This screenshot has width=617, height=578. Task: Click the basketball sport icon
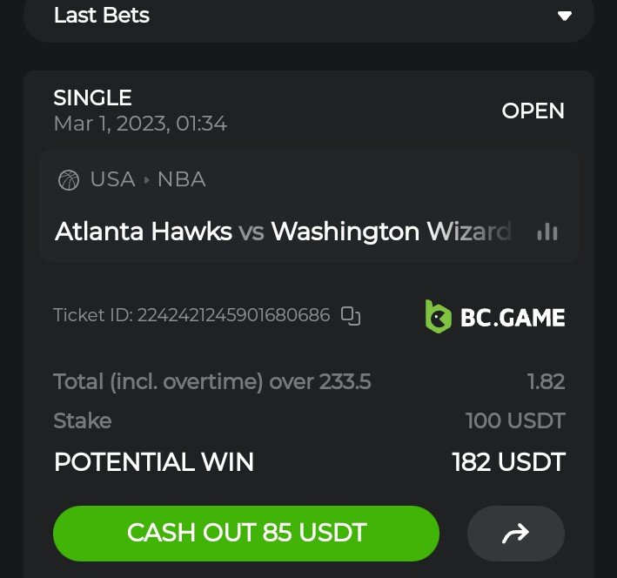click(x=69, y=180)
